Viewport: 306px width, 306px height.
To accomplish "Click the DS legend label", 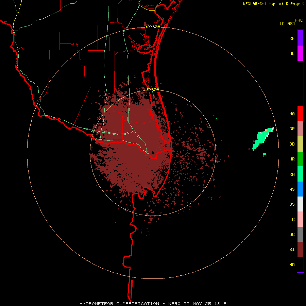I will pos(292,204).
